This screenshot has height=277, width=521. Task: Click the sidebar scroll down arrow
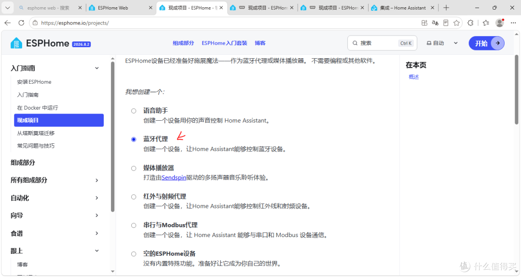[112, 271]
